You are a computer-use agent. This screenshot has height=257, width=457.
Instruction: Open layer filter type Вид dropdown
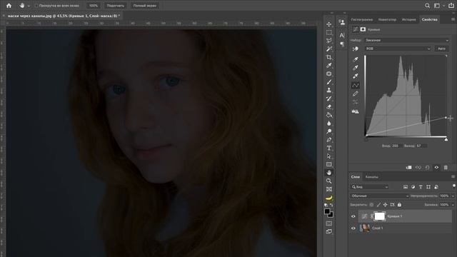370,187
